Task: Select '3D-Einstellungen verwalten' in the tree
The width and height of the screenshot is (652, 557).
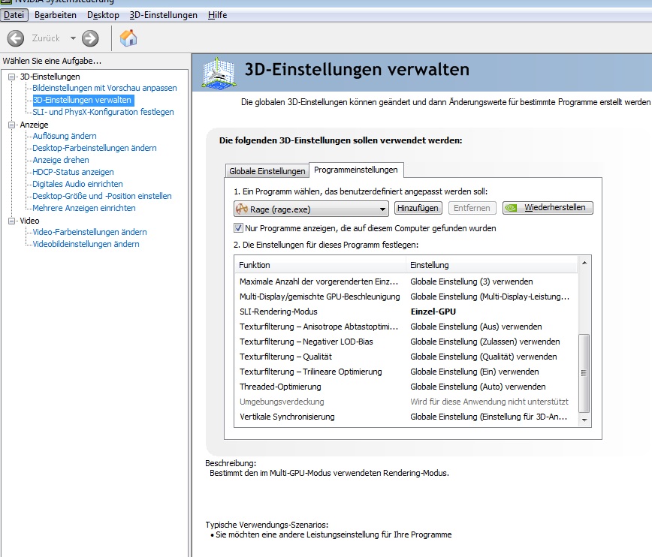Action: pos(82,100)
